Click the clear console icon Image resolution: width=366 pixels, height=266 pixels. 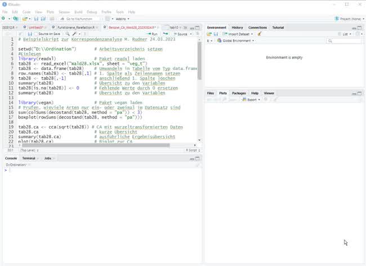pyautogui.click(x=198, y=165)
